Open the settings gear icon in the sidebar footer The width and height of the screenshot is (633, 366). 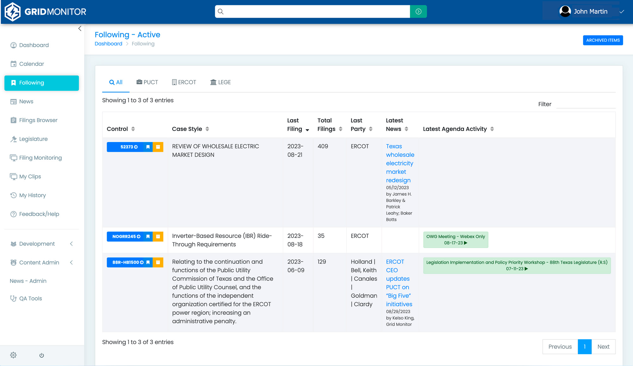(13, 355)
